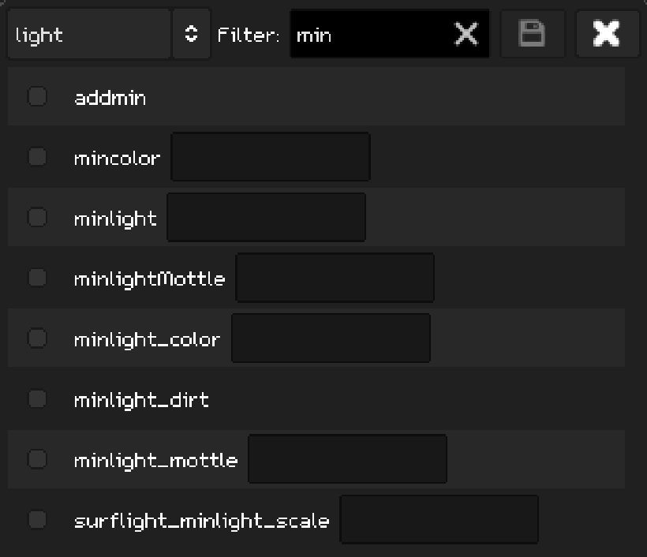Screen dimensions: 647x557
Task: Click the minlight_color value field
Action: 331,338
